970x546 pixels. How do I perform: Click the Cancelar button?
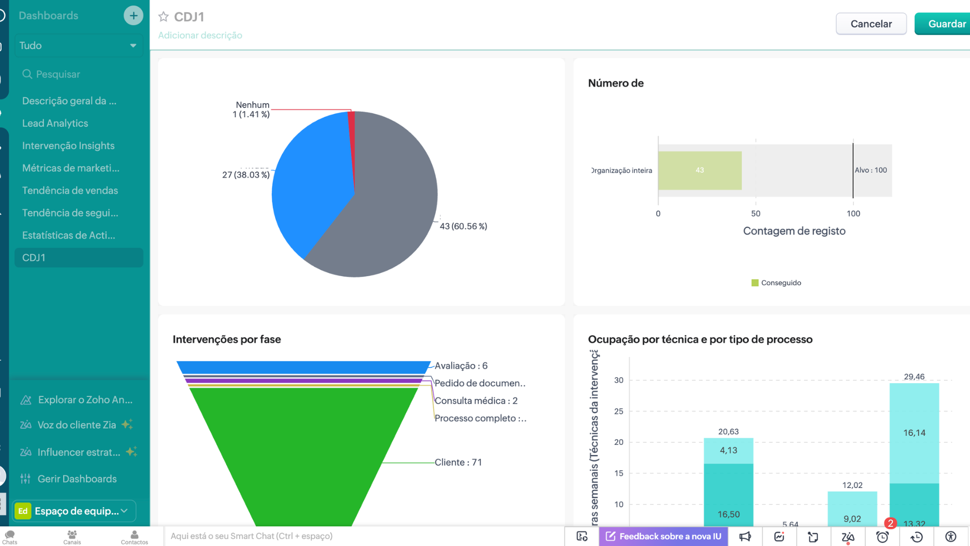(871, 24)
